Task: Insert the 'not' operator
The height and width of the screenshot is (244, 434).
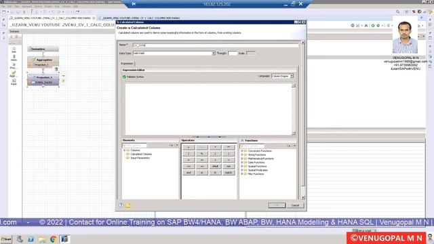Action: 229,166
